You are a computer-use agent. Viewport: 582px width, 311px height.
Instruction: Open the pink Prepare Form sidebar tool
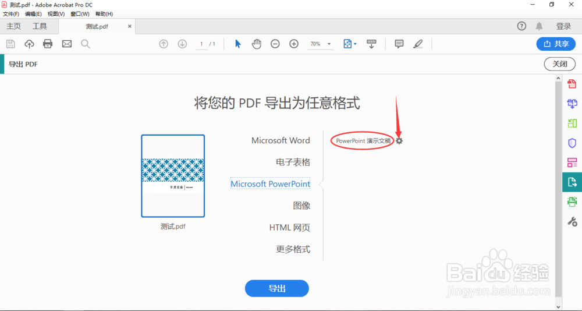pos(572,162)
